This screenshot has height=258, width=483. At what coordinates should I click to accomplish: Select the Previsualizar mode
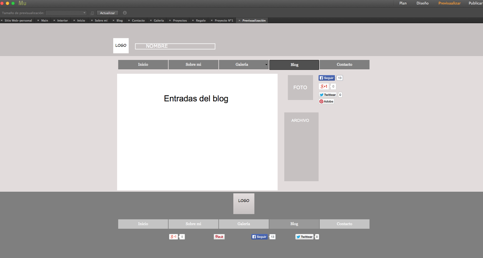[x=449, y=3]
